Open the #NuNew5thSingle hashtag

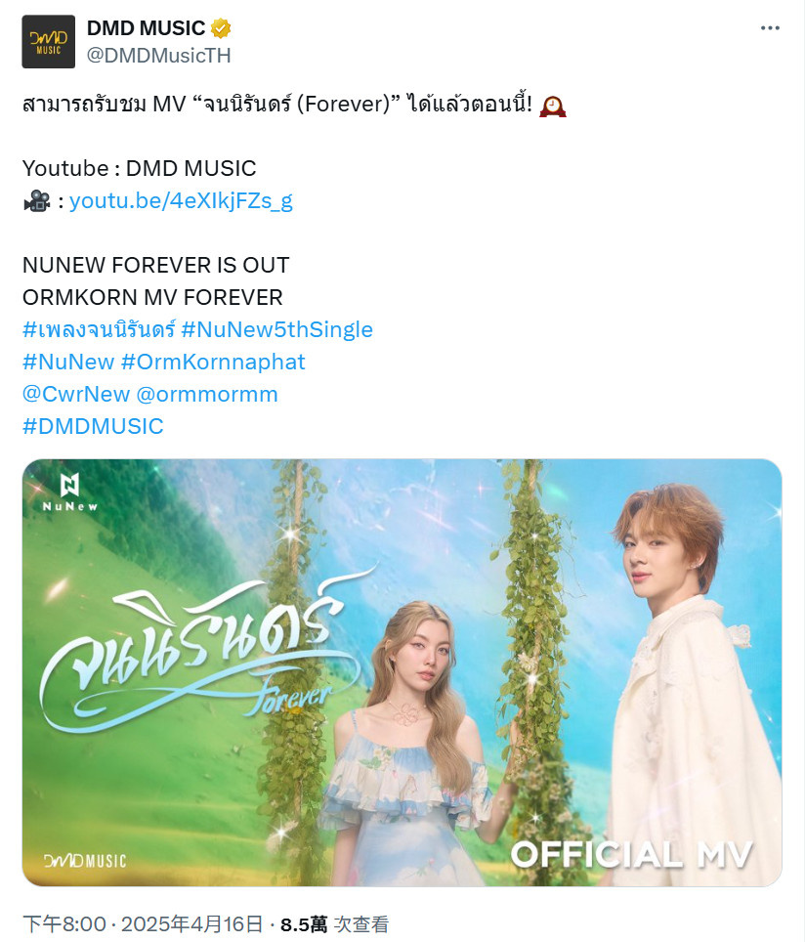coord(276,329)
